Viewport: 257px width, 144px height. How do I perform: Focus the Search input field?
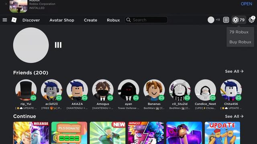(146, 20)
